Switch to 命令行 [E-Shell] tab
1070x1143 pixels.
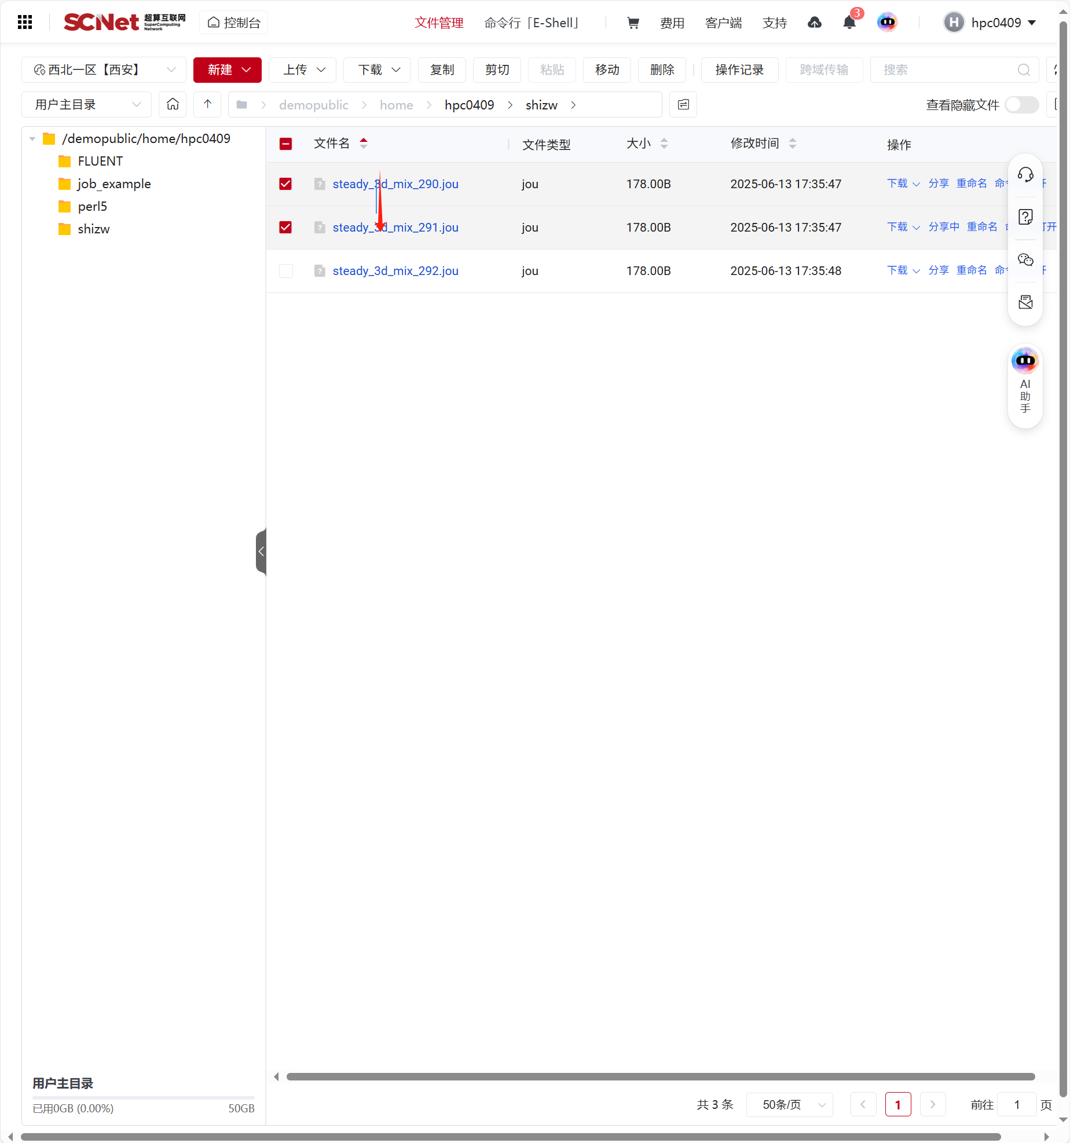coord(531,23)
